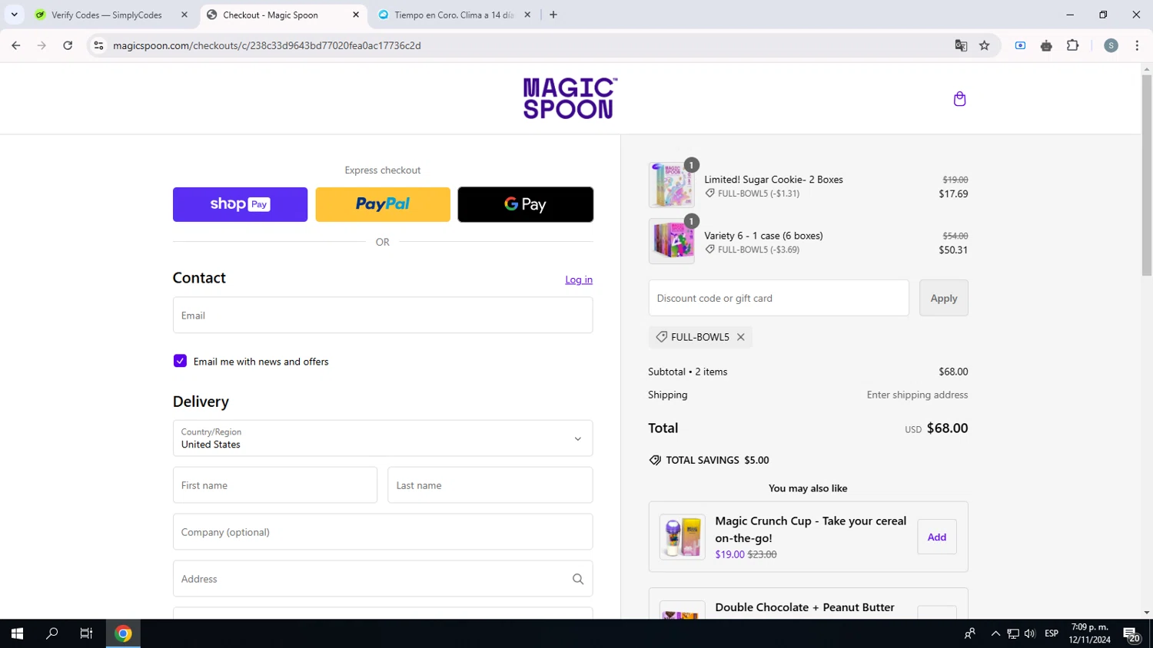
Task: Open the Variety 6 case thumbnail
Action: coord(671,241)
